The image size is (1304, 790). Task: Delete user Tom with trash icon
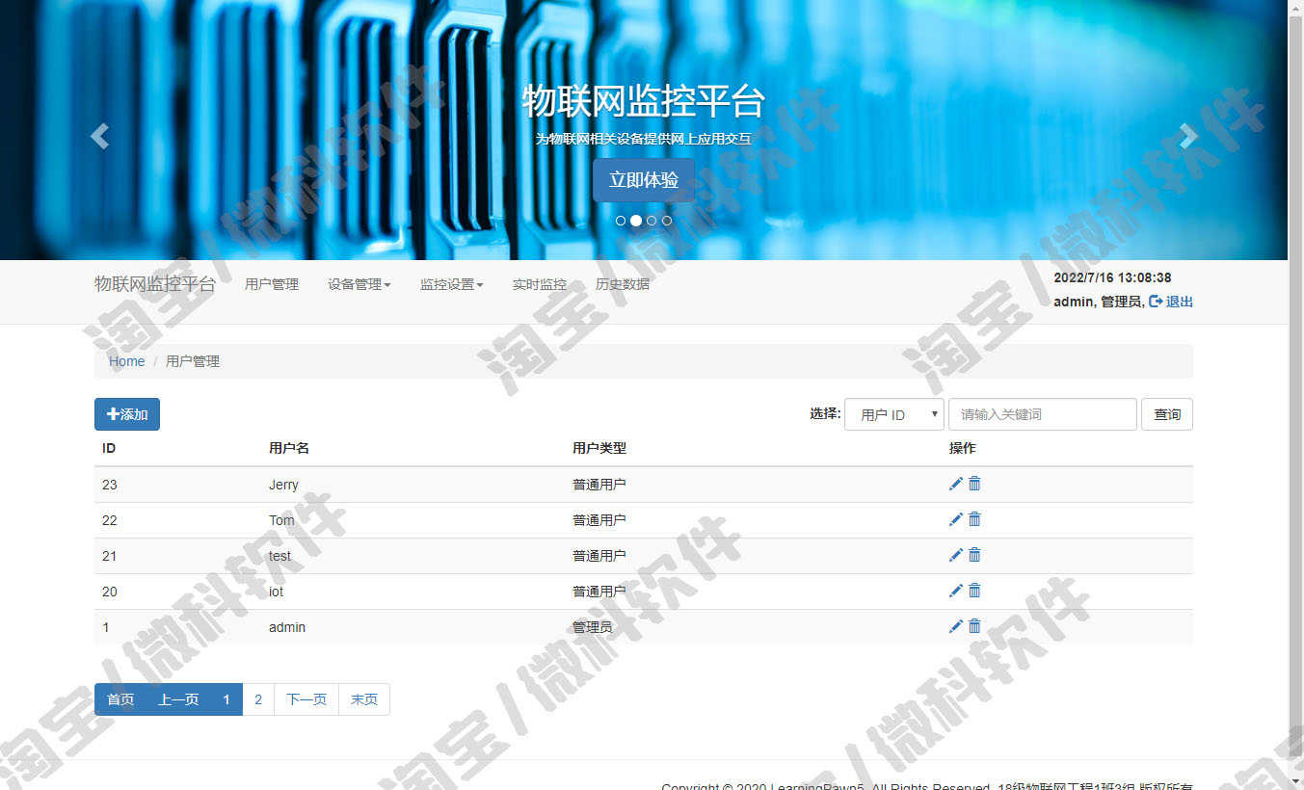pos(974,519)
